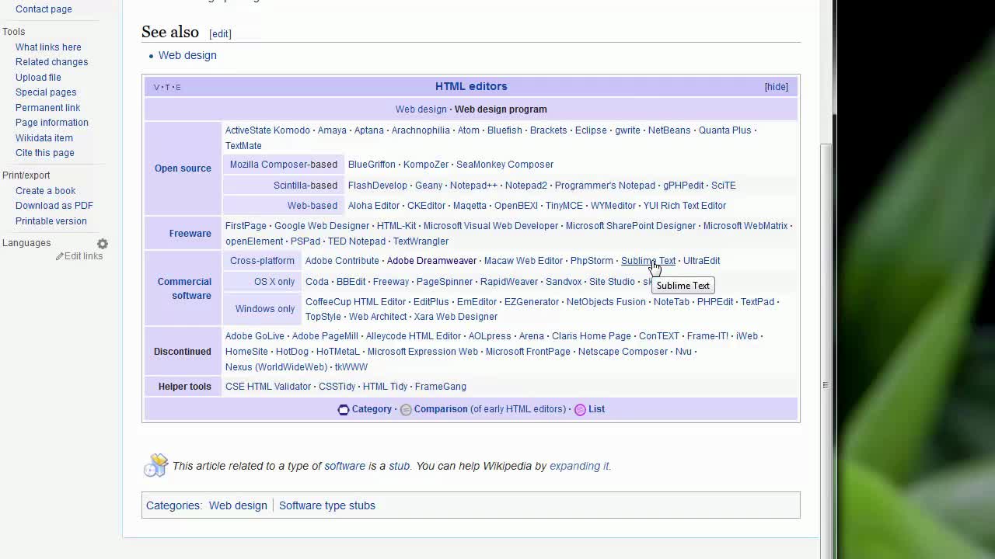Click the Category icon in navbox footer

[x=343, y=410]
